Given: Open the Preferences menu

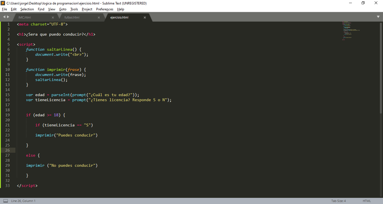Looking at the screenshot, I should [105, 9].
